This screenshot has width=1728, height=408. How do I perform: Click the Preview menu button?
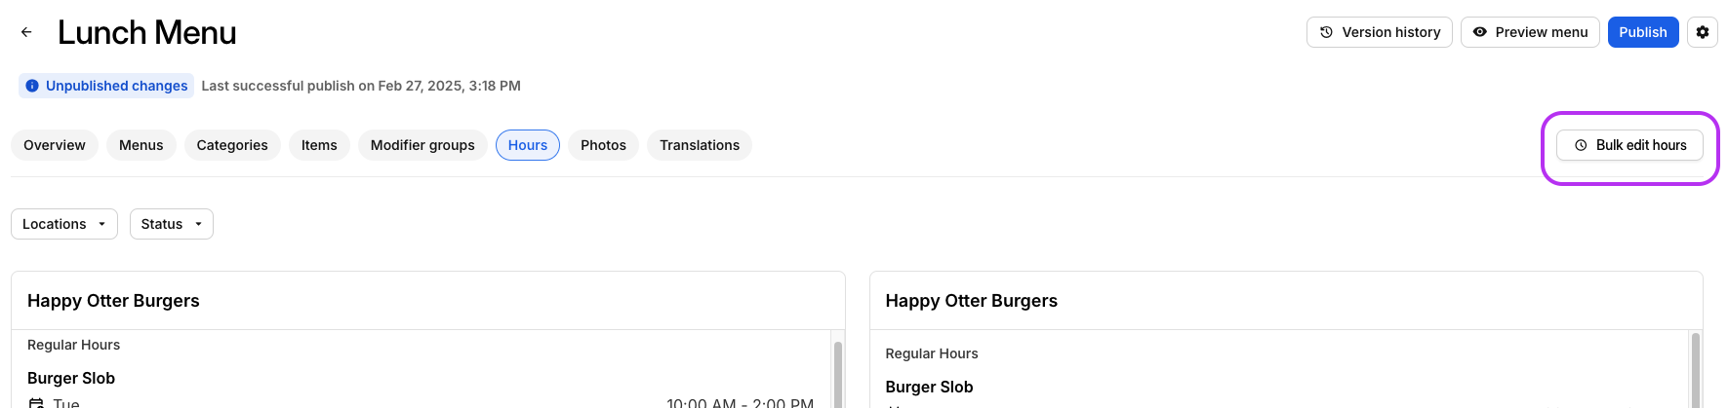tap(1529, 32)
